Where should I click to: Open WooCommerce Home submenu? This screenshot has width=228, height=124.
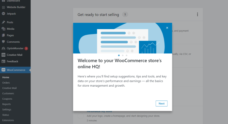tap(6, 77)
